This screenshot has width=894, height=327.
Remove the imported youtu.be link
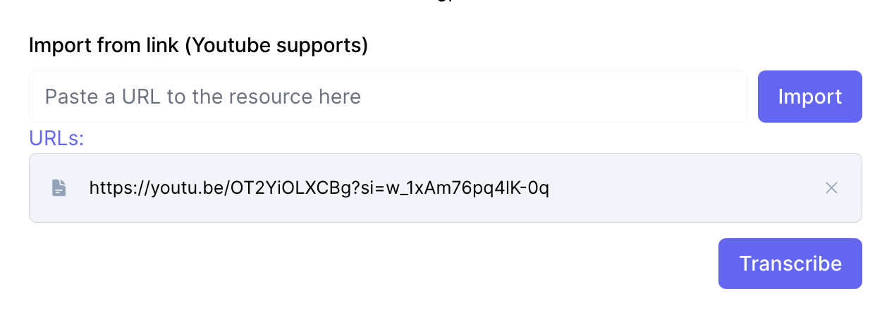pyautogui.click(x=832, y=188)
